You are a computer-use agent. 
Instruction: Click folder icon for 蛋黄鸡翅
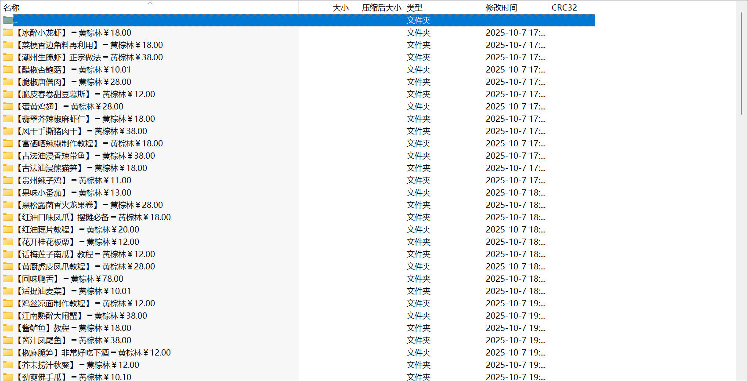pyautogui.click(x=8, y=106)
